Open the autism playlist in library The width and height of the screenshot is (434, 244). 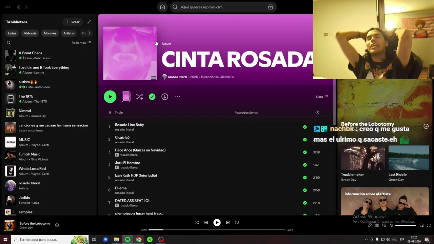click(48, 84)
